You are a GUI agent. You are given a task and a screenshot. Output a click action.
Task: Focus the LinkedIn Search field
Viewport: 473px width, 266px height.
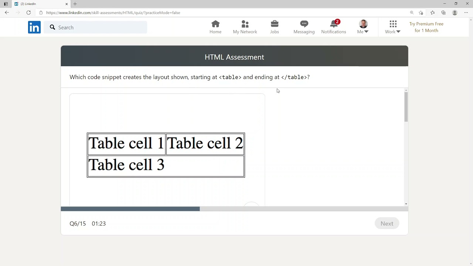tap(95, 27)
